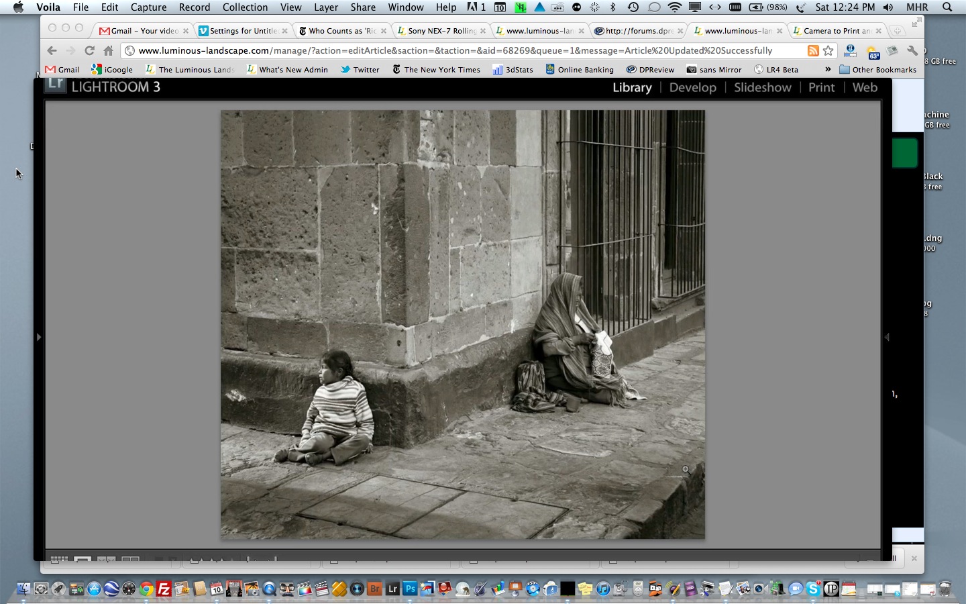The width and height of the screenshot is (966, 604).
Task: Open the Capture menu in Voila
Action: 148,7
